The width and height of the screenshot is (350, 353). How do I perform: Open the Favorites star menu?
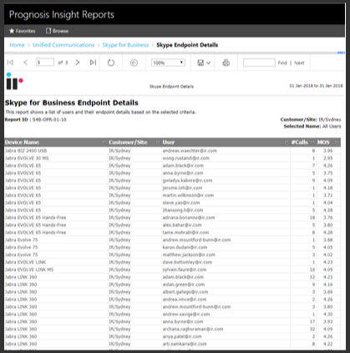pos(23,31)
